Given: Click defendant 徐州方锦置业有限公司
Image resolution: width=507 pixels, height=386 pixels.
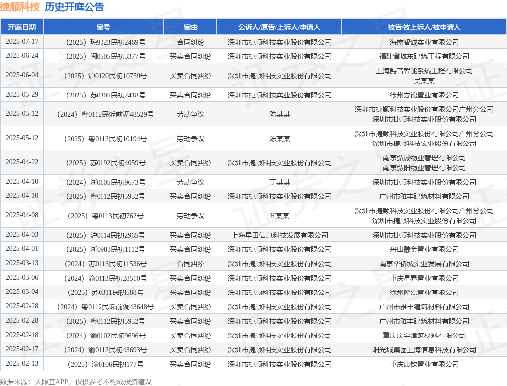Looking at the screenshot, I should tap(424, 95).
